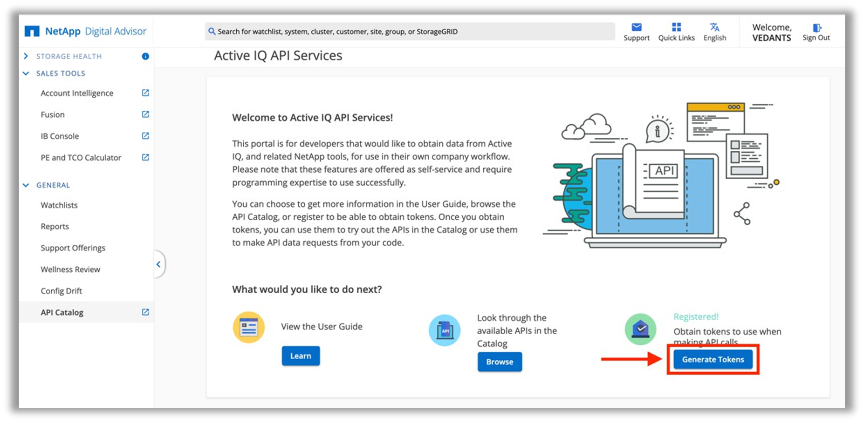
Task: Collapse the General section
Action: tap(26, 185)
